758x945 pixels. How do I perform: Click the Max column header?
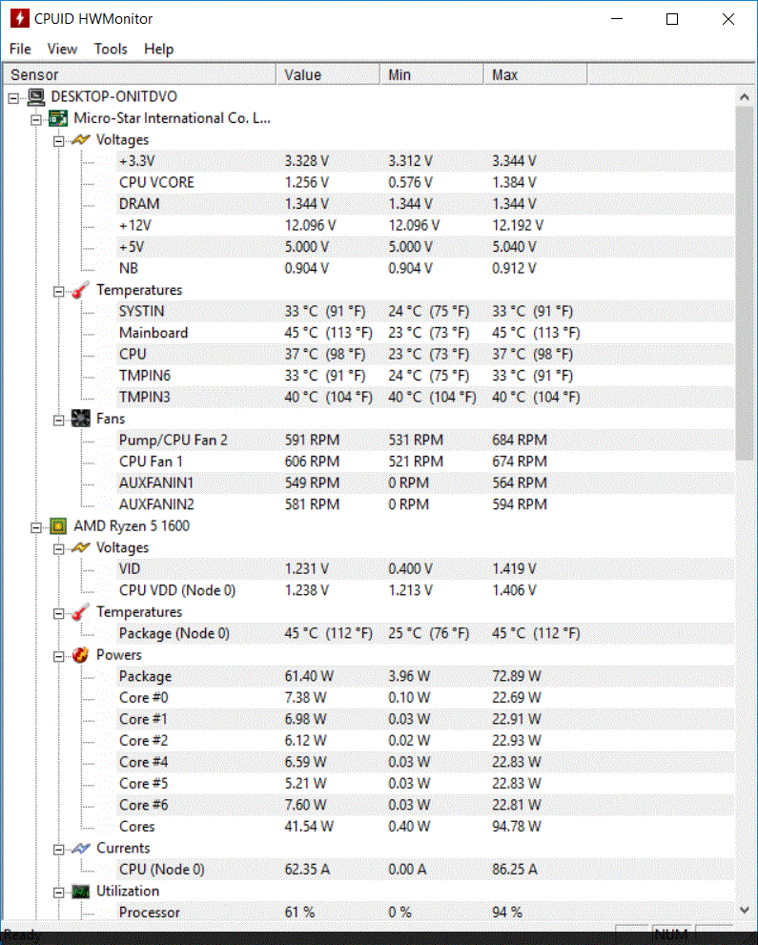(x=535, y=74)
